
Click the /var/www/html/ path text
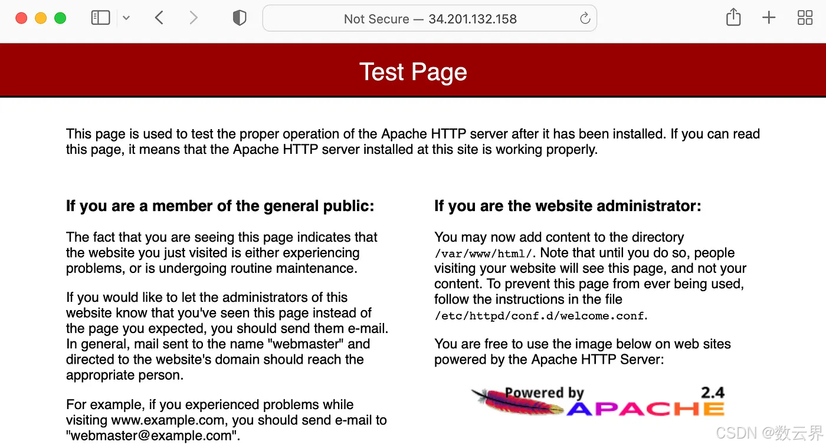pos(484,253)
